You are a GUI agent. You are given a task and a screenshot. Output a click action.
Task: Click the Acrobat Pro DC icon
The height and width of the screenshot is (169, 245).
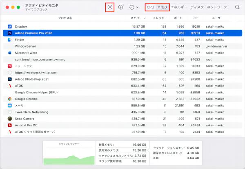click(10, 125)
